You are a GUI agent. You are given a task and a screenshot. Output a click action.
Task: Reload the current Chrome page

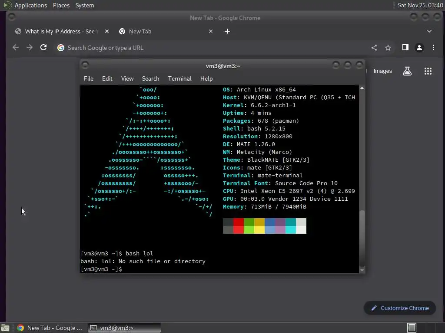coord(43,48)
